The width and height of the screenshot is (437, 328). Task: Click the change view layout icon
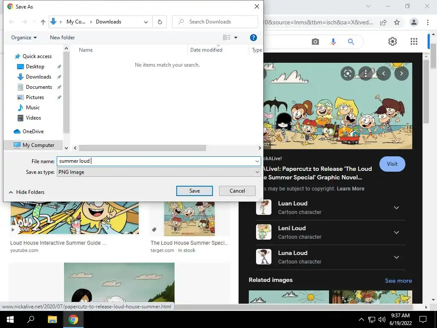(227, 38)
